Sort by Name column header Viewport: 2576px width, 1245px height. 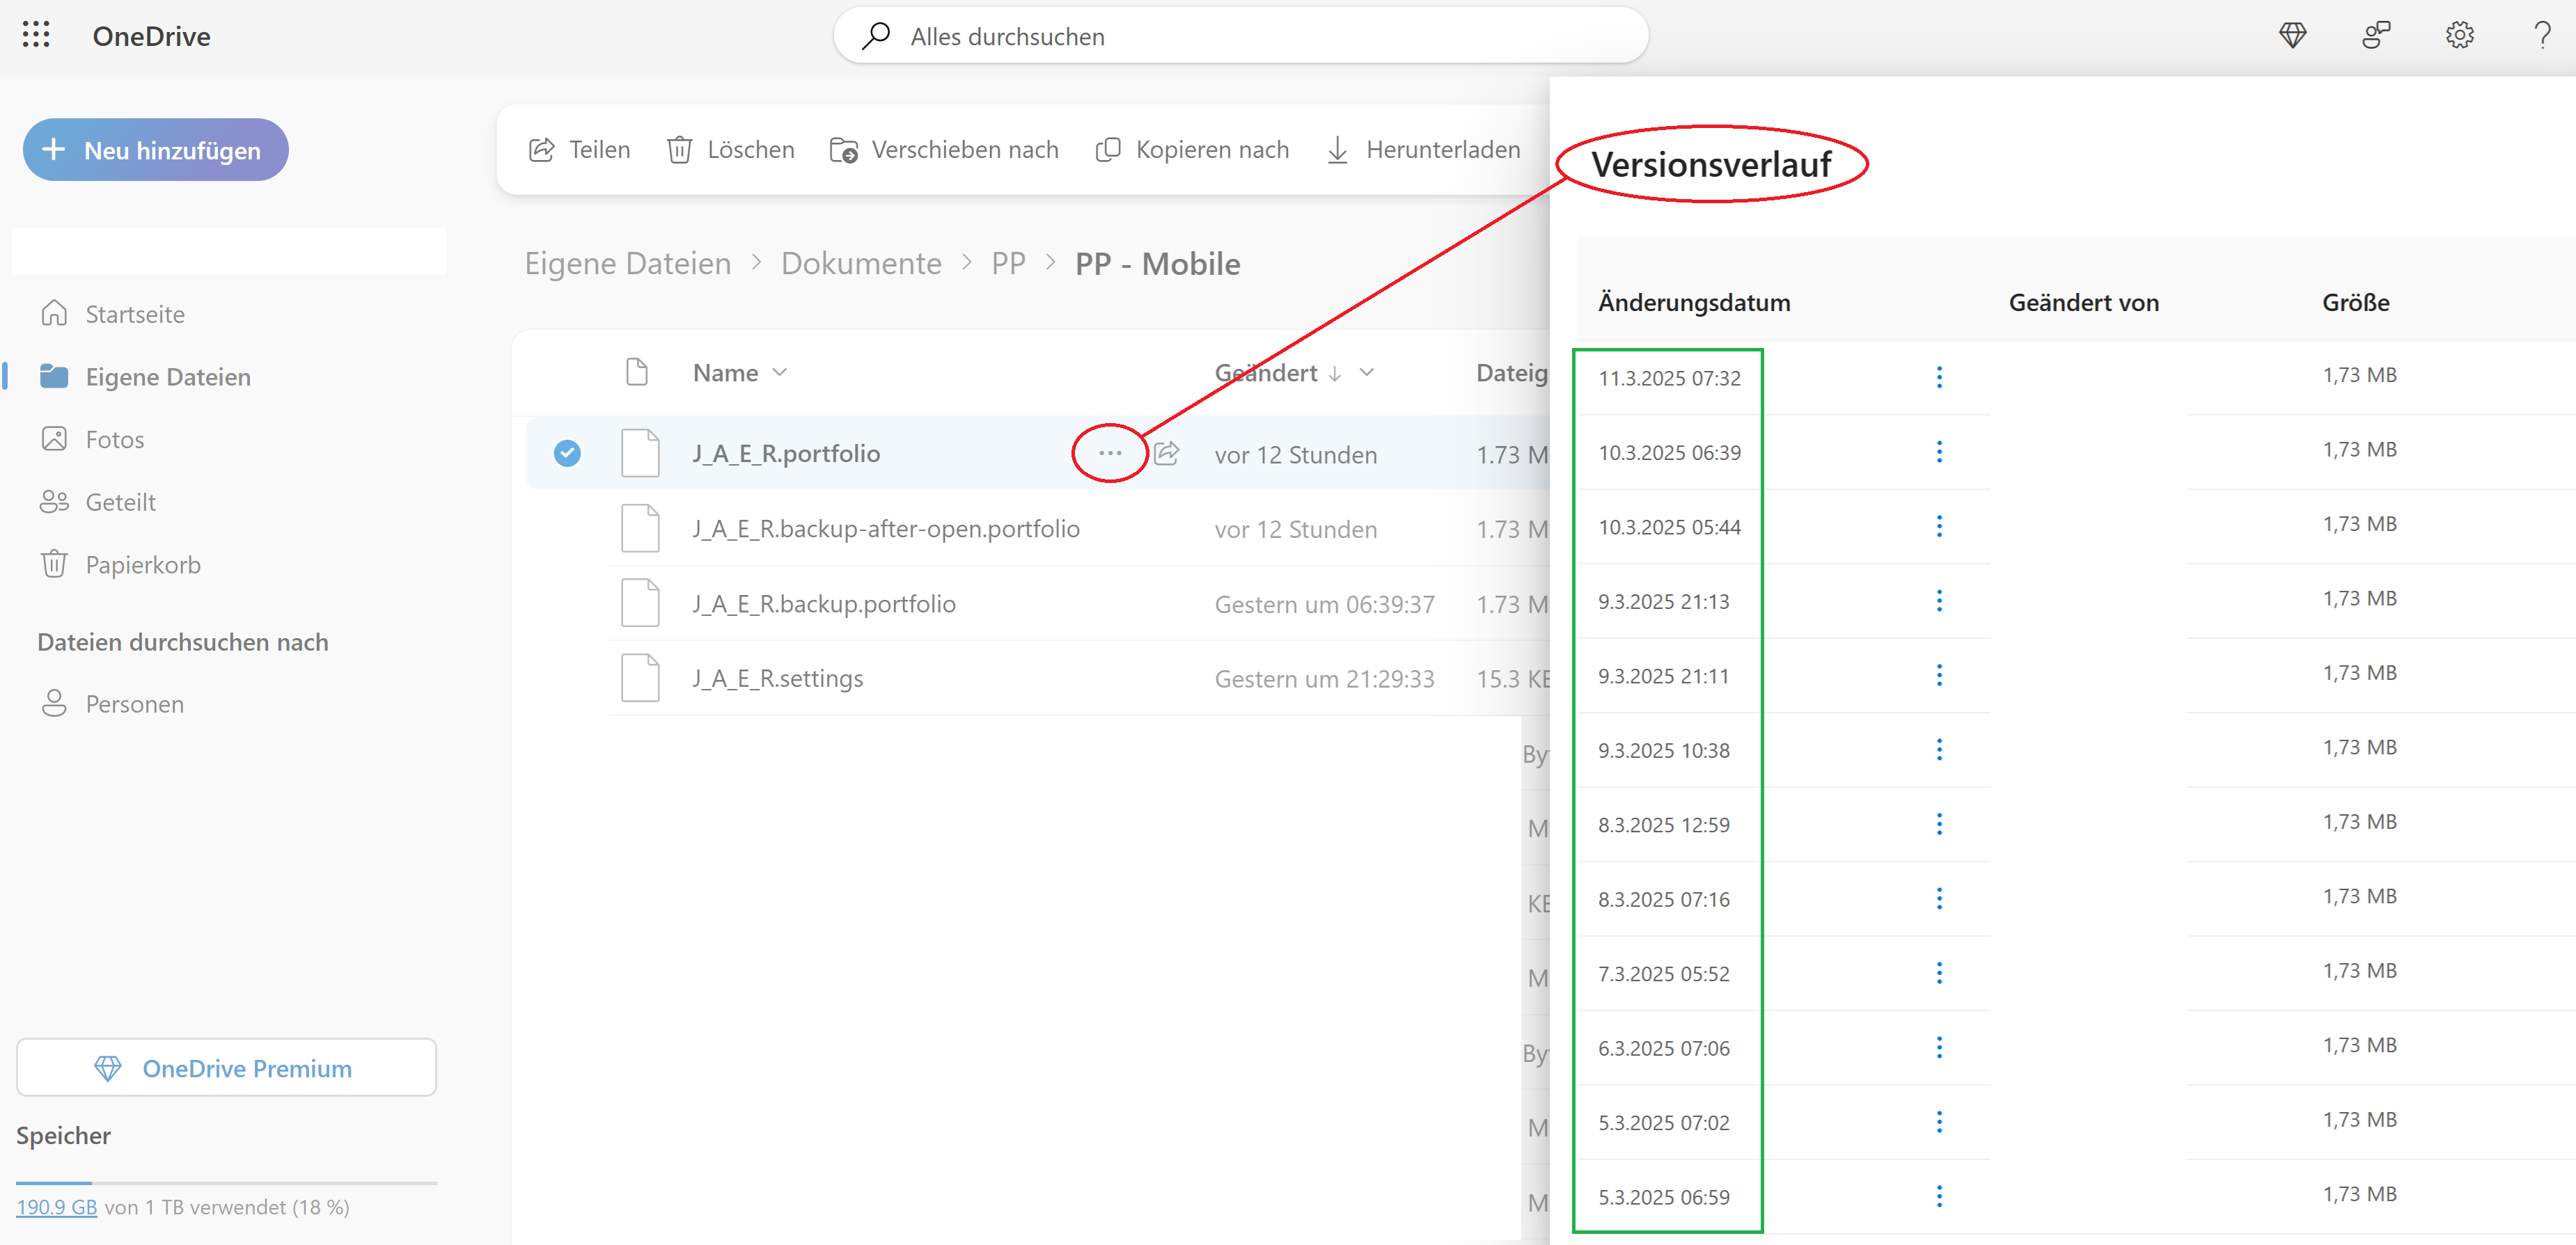tap(740, 373)
